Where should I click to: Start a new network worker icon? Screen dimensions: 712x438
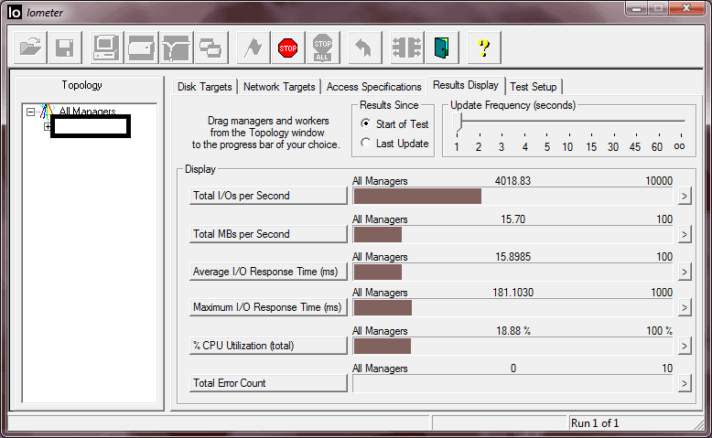177,48
